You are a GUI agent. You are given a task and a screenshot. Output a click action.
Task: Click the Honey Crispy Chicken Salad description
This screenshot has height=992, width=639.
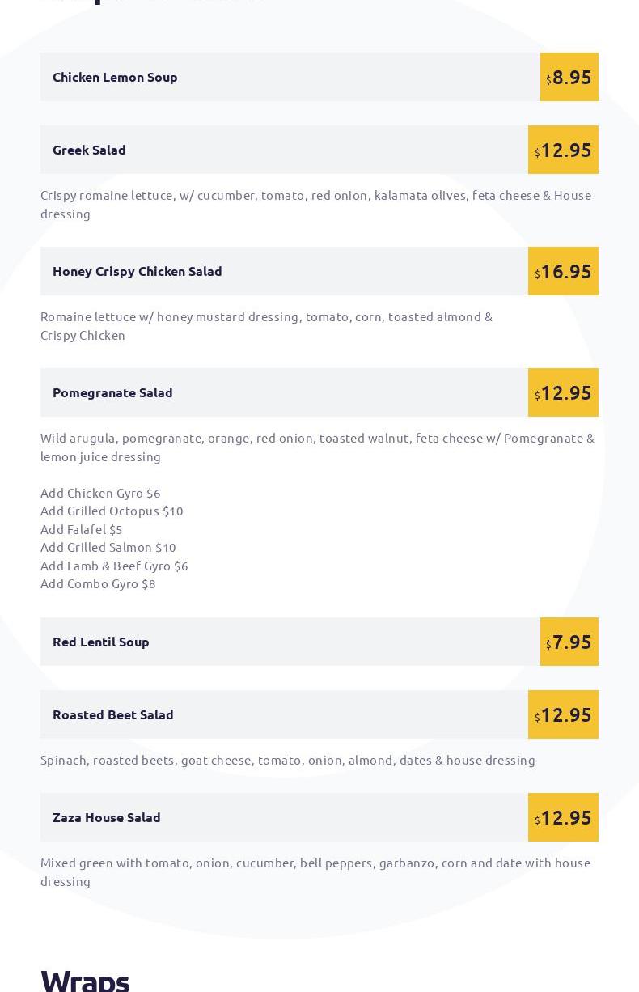tap(266, 325)
